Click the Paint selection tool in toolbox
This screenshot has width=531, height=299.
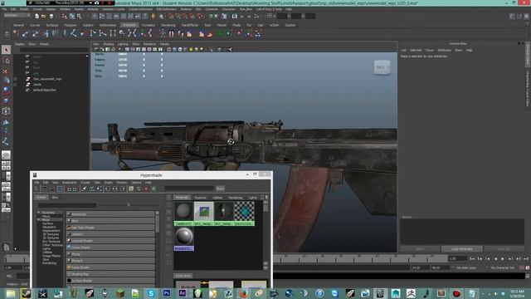6,71
